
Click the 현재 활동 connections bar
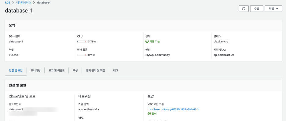(82, 55)
